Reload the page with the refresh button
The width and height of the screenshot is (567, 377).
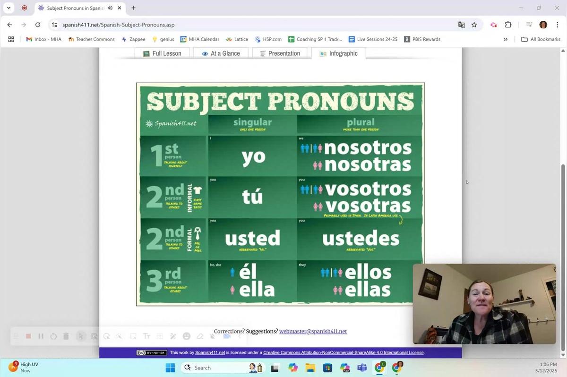(38, 25)
